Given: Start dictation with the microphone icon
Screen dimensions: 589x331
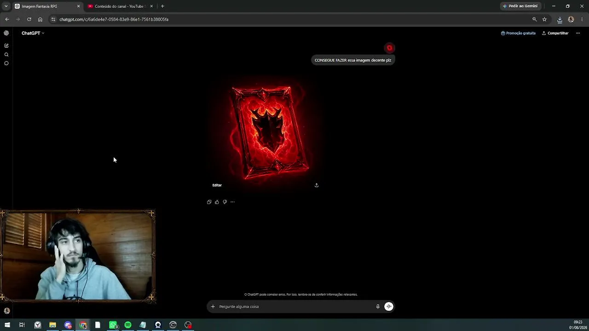Looking at the screenshot, I should (x=378, y=307).
